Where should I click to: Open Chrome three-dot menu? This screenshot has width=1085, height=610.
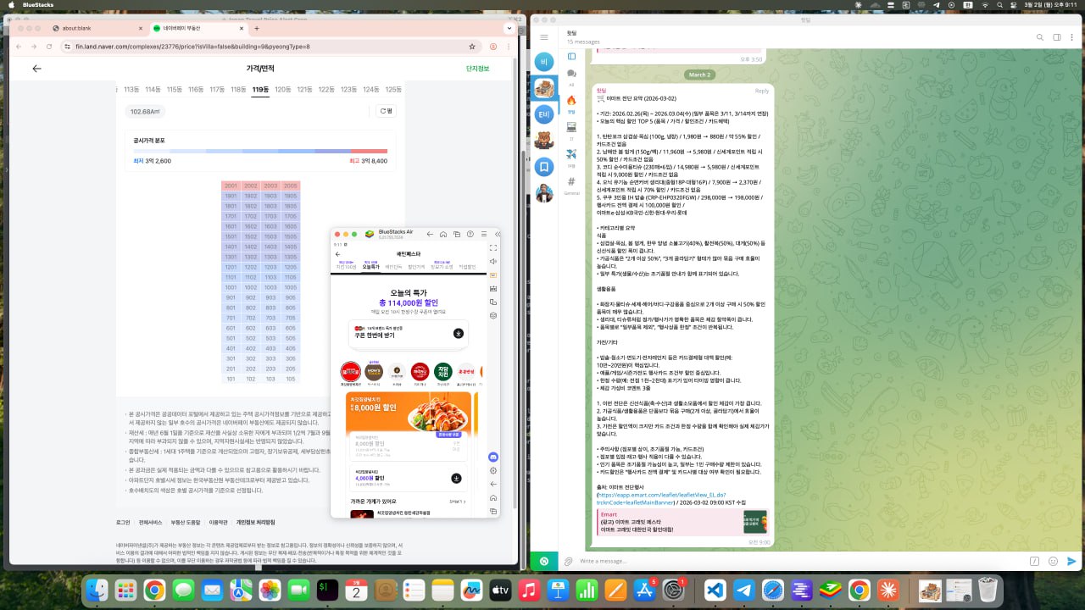(509, 47)
